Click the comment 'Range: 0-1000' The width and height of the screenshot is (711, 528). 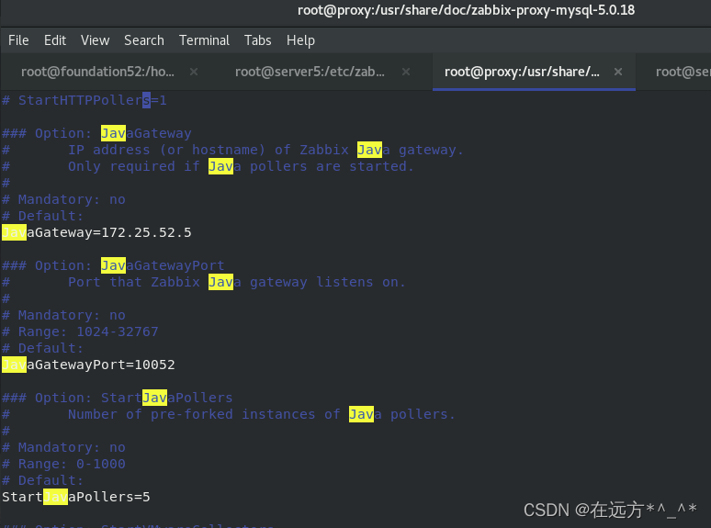pos(63,464)
